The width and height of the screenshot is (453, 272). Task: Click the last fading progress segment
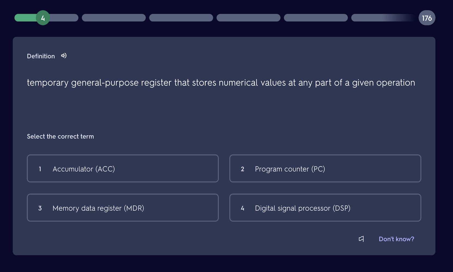383,18
